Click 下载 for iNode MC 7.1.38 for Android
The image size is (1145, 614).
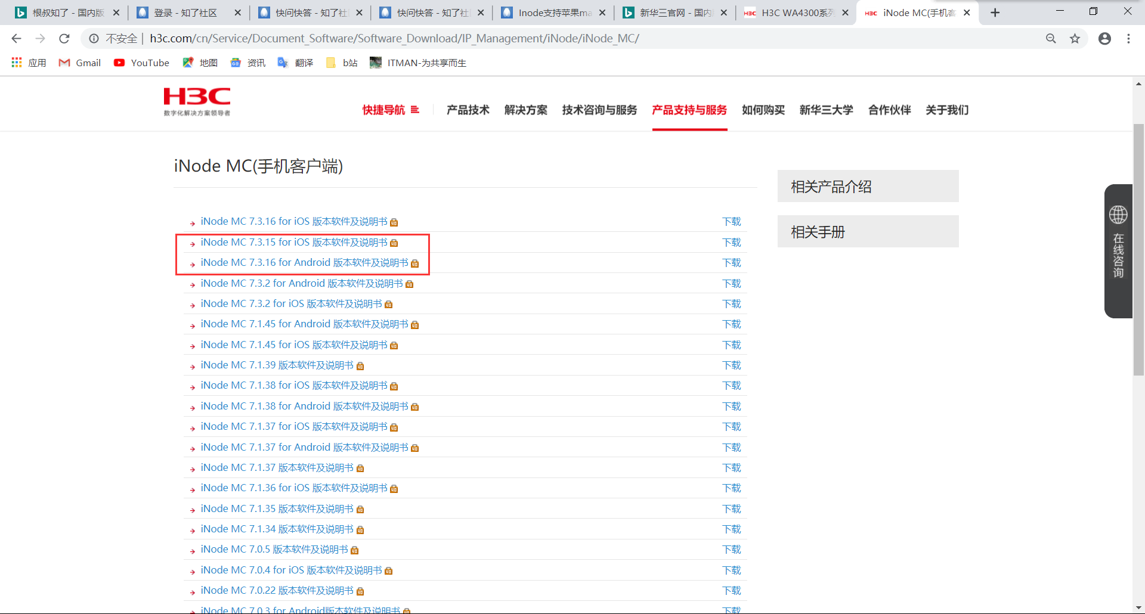pyautogui.click(x=732, y=407)
